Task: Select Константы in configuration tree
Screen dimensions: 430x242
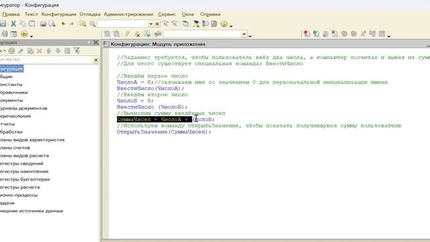Action: coord(11,85)
